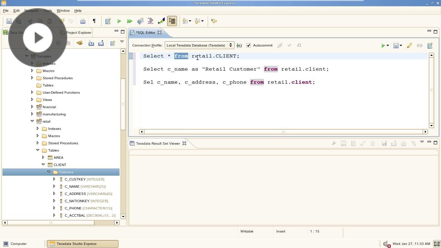441x248 pixels.
Task: Click the wrench icon in Result Set Viewer
Action: [334, 143]
